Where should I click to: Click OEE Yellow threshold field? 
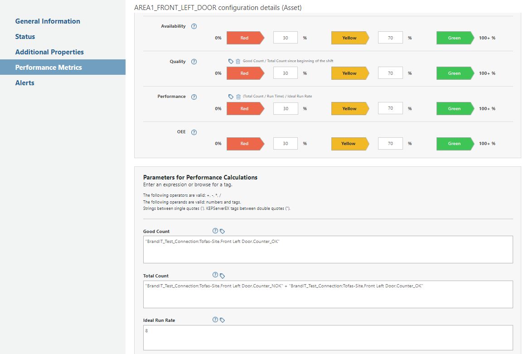point(390,143)
